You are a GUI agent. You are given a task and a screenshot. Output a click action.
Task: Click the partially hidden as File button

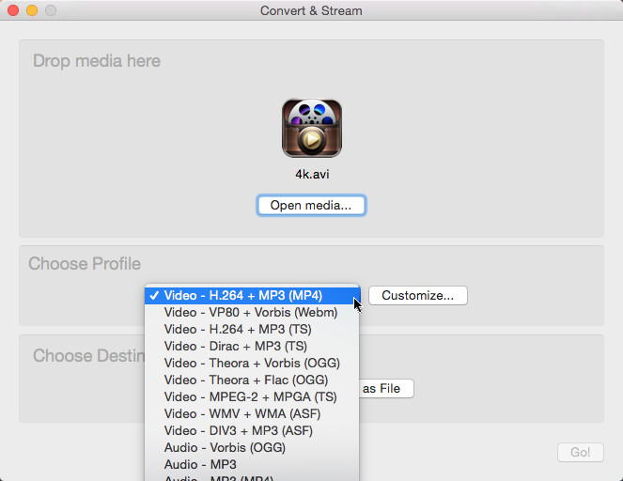coord(386,389)
